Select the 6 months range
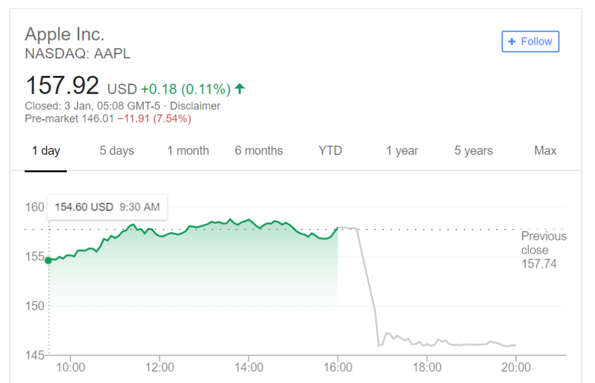The image size is (595, 383). [x=259, y=151]
